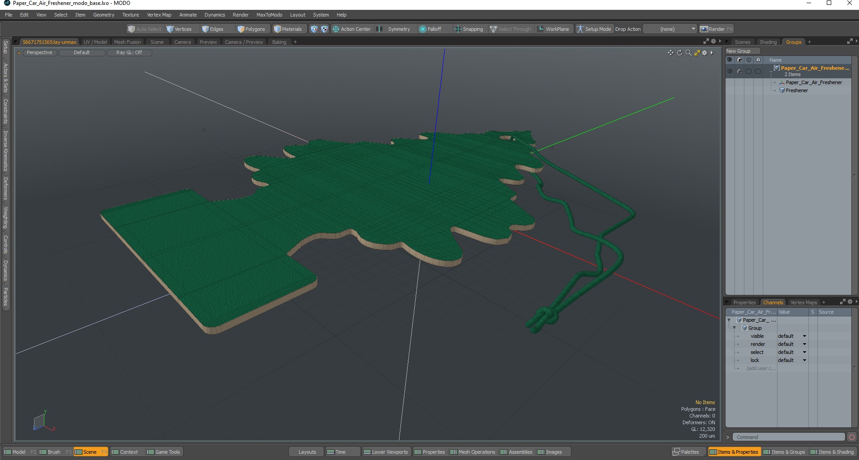This screenshot has height=460, width=859.
Task: Click the camera render column header
Action: coord(739,60)
